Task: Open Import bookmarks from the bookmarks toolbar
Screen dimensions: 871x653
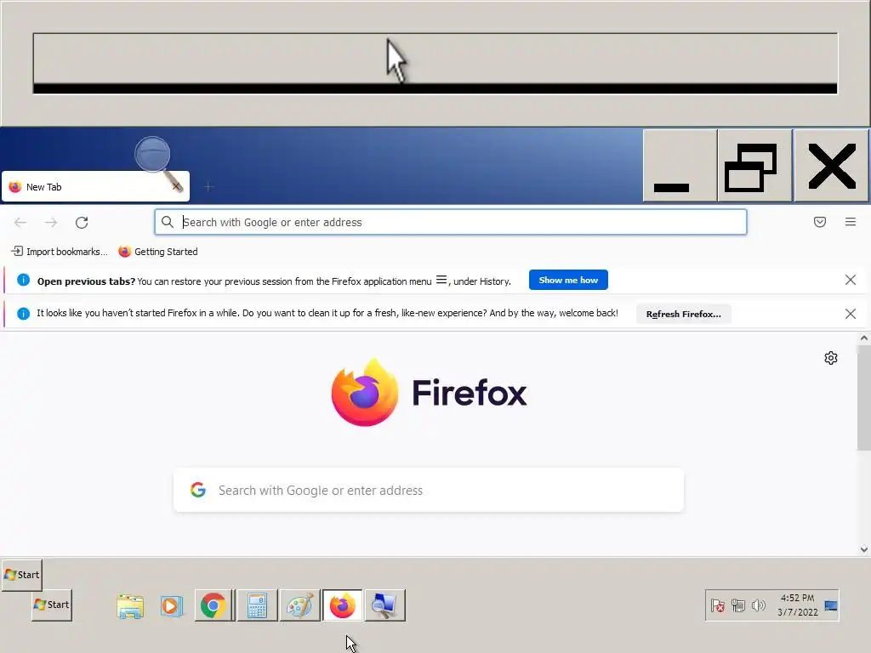Action: pos(60,252)
